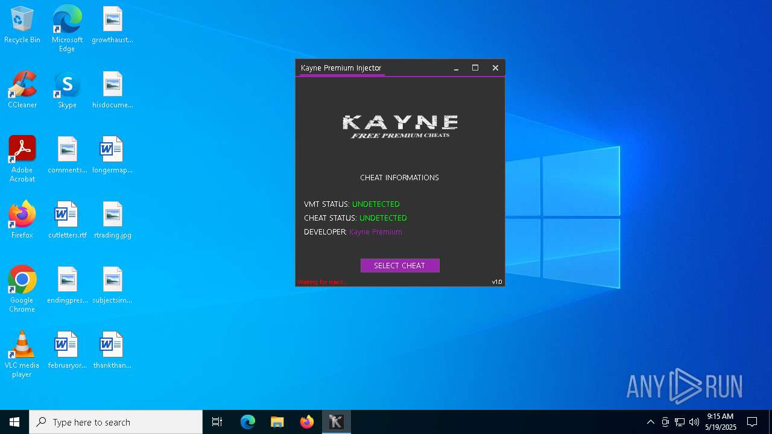Click the KAYNE logo image
Viewport: 772px width, 434px height.
(400, 127)
